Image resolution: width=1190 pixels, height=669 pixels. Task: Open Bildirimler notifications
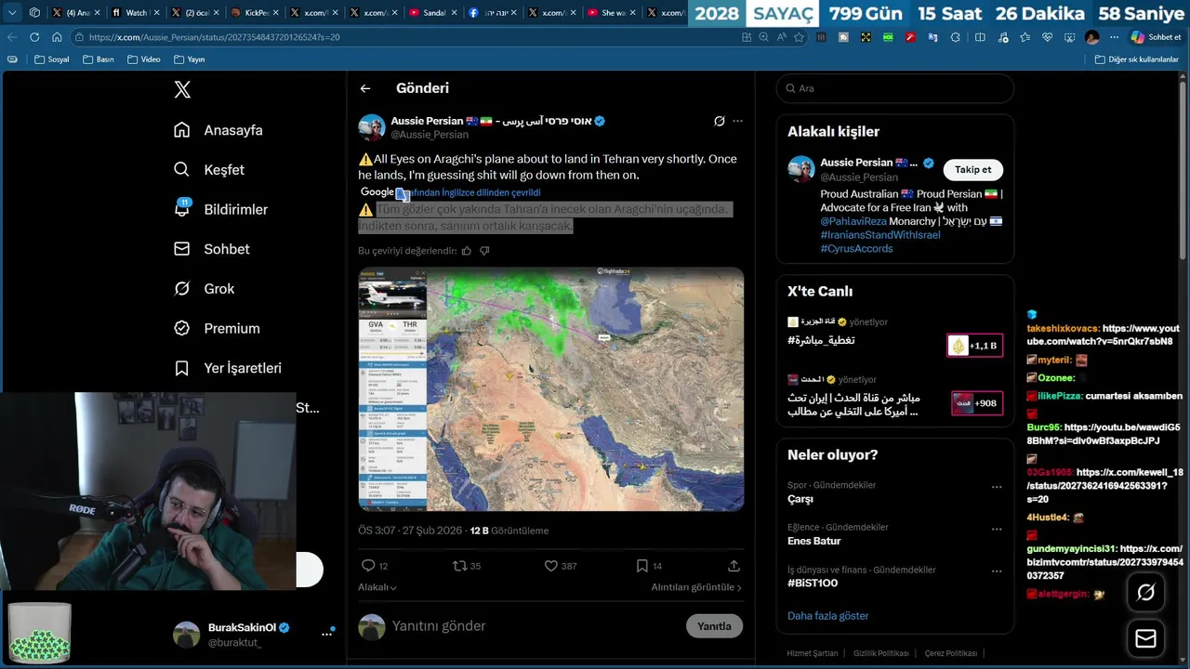pos(221,209)
